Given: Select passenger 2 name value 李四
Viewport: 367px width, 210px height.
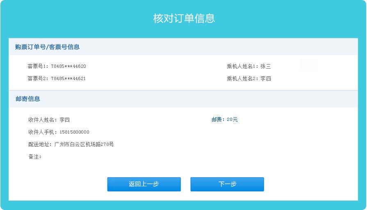Looking at the screenshot, I should [x=266, y=78].
